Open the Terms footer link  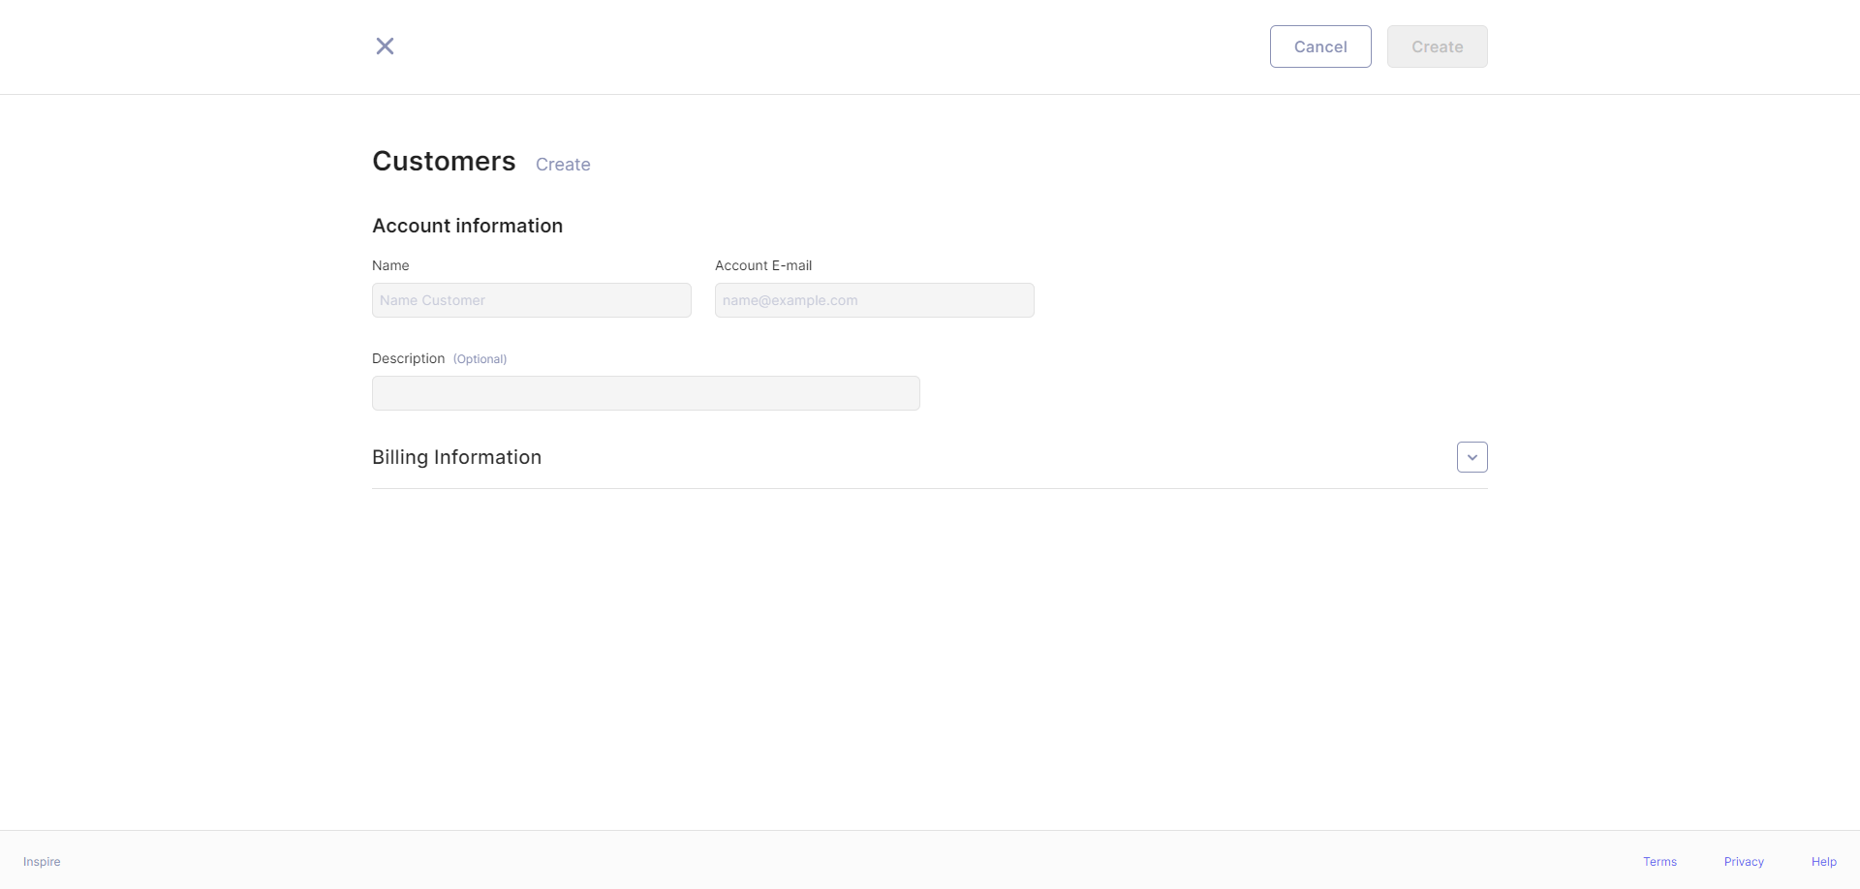coord(1659,862)
